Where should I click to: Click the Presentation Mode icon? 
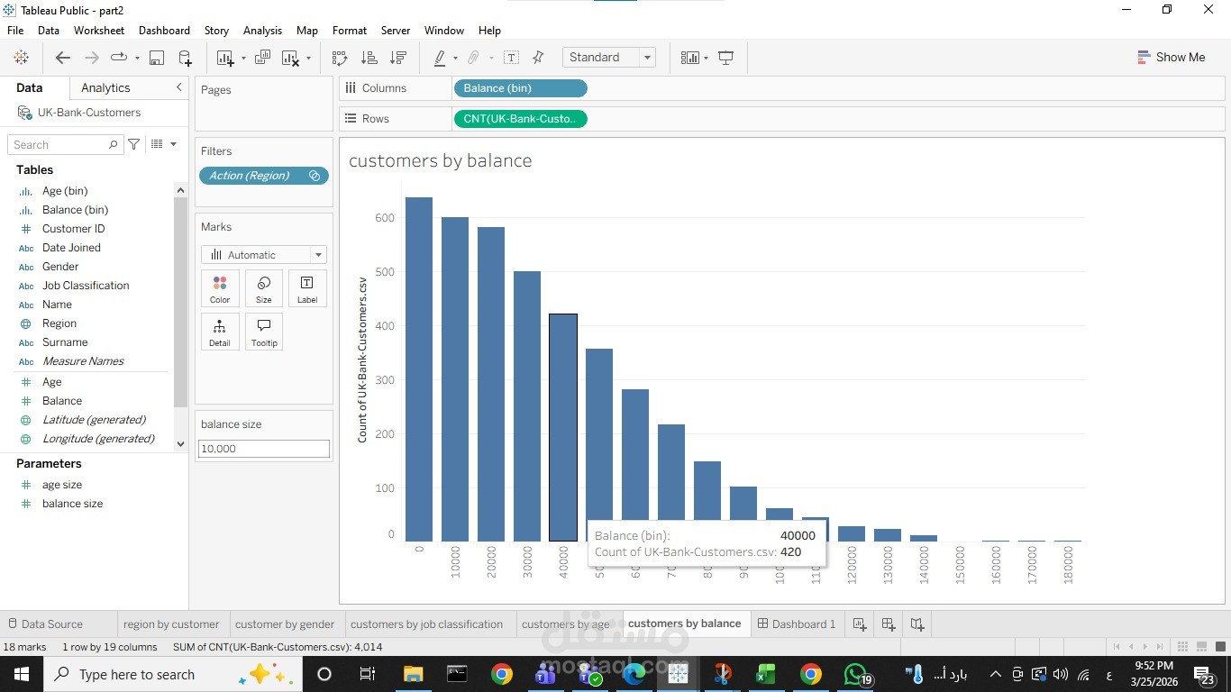(726, 58)
